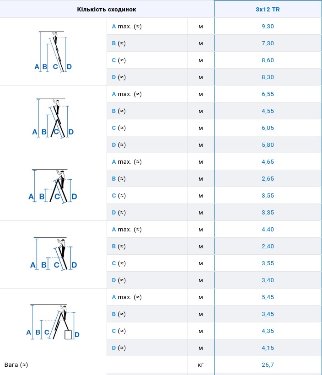This screenshot has height=375, width=322.
Task: Click the 2,40 value cell
Action: [268, 246]
